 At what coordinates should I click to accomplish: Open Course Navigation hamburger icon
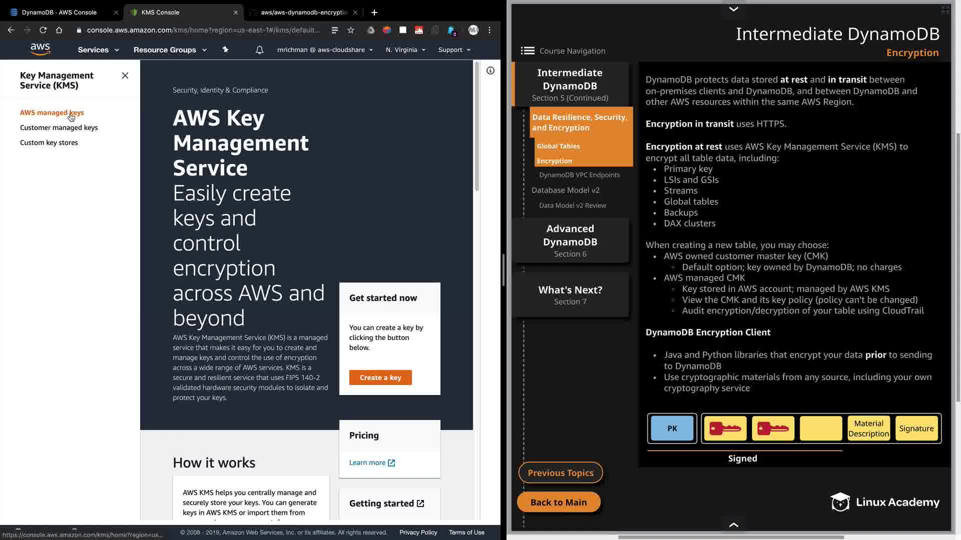[x=528, y=50]
